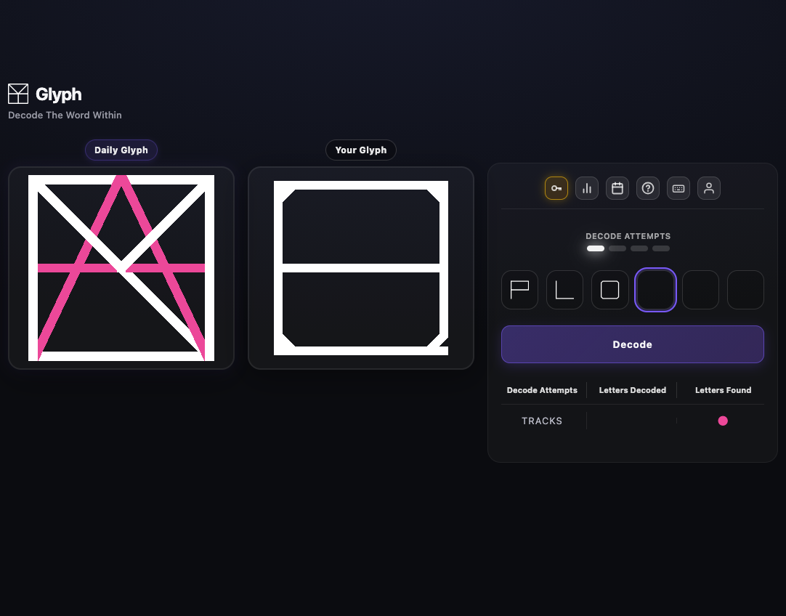Open the user profile icon

pos(708,188)
